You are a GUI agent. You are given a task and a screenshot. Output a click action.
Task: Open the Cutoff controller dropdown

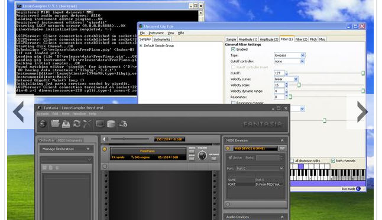(289, 61)
